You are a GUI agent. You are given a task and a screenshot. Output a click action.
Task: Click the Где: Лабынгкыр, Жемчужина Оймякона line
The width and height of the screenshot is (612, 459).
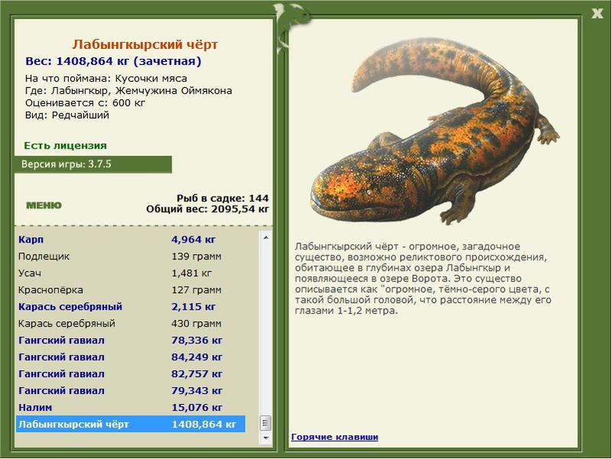(x=129, y=90)
